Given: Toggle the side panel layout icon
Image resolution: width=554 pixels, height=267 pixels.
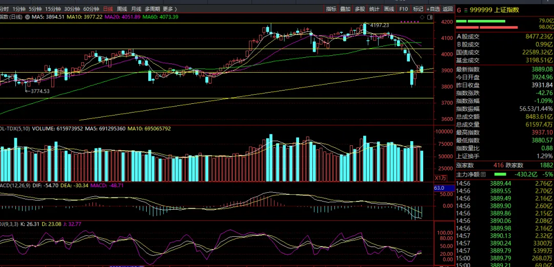Looking at the screenshot, I should (x=430, y=17).
